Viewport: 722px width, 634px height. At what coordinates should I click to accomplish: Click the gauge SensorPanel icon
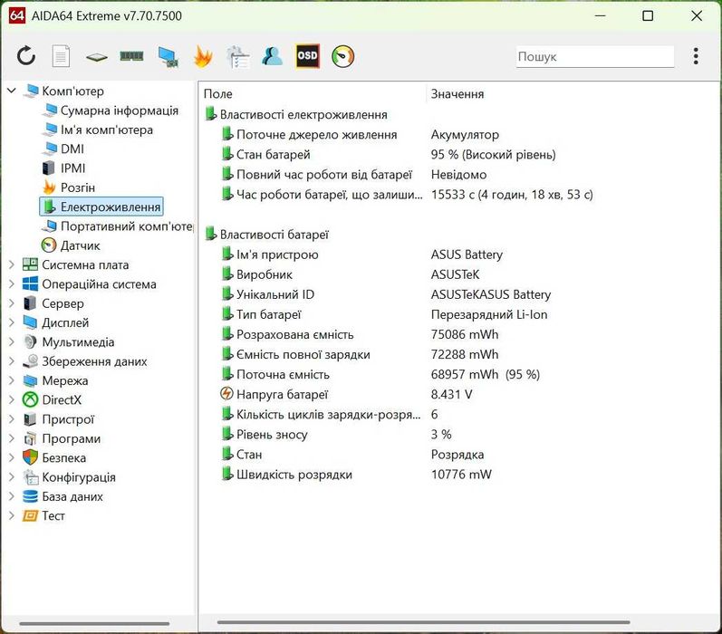[x=343, y=56]
